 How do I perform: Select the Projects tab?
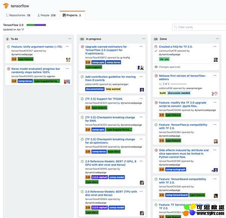72,15
